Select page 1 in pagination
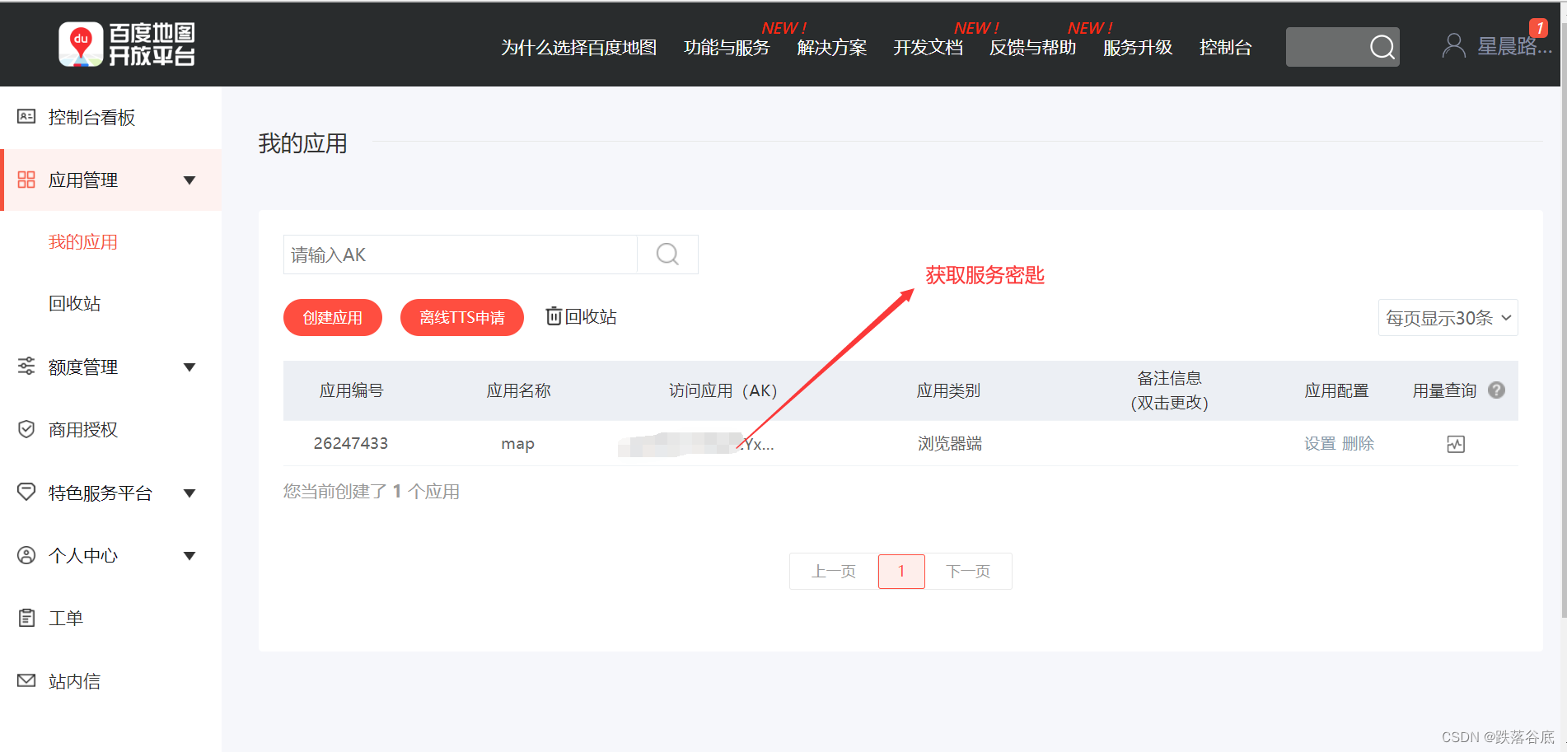 (901, 572)
